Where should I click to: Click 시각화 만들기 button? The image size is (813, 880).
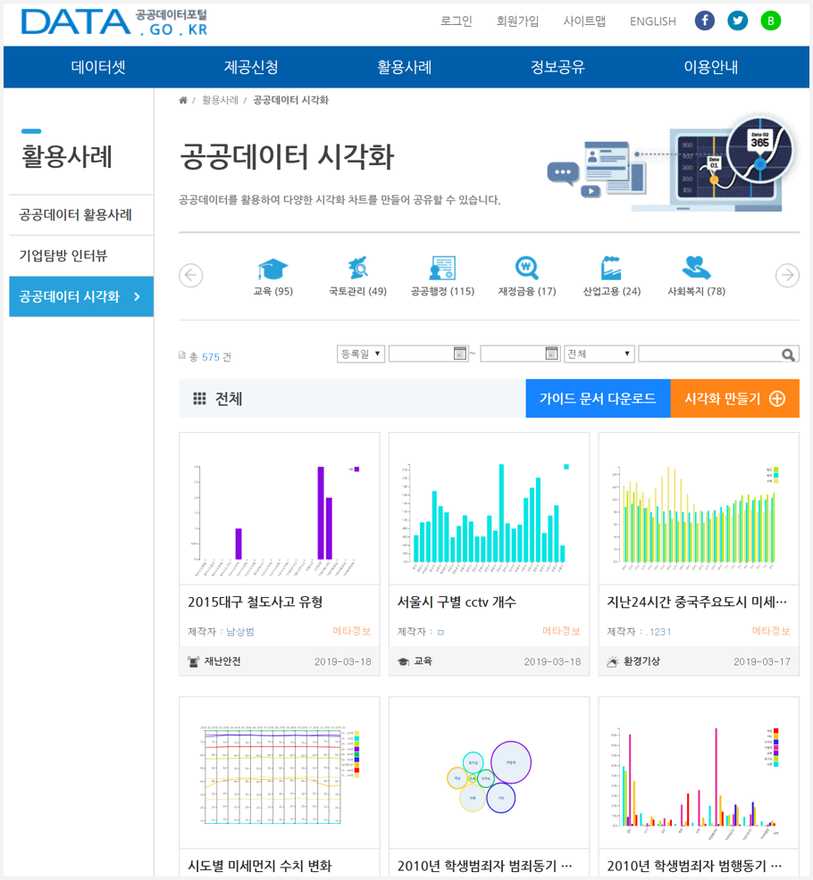(x=735, y=398)
